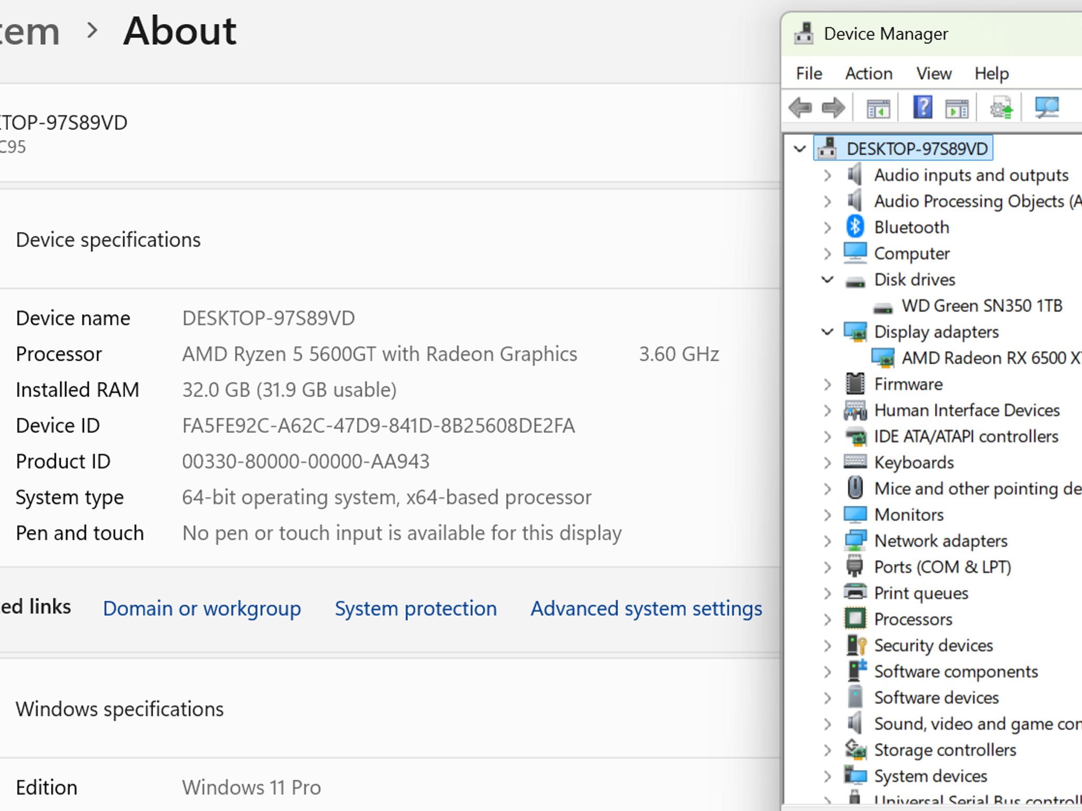Click the WD Green SN350 disk icon

[883, 307]
